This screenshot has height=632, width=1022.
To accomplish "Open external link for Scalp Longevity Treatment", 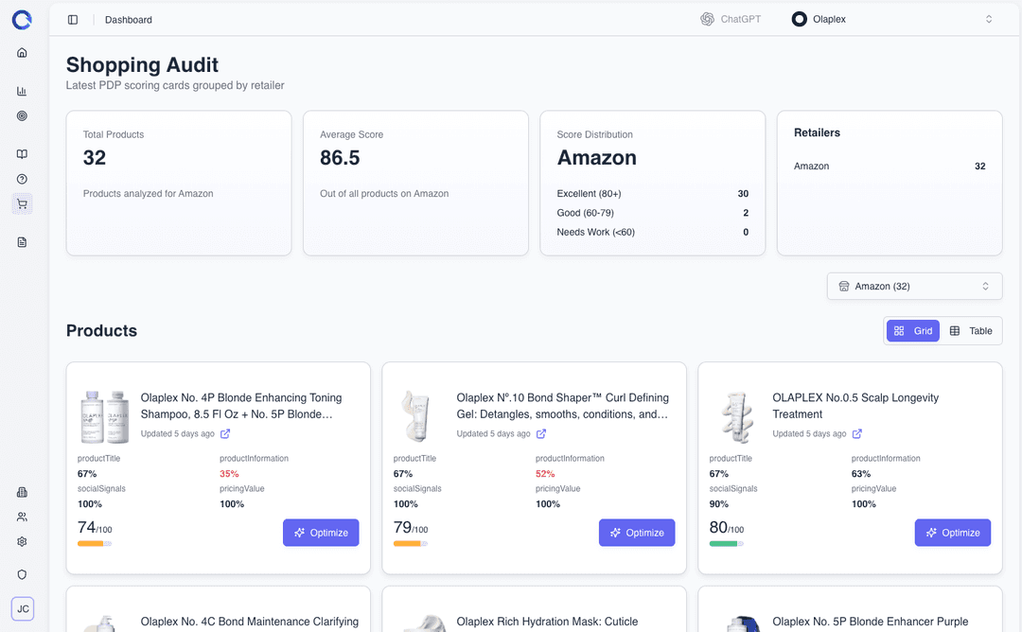I will [x=857, y=434].
